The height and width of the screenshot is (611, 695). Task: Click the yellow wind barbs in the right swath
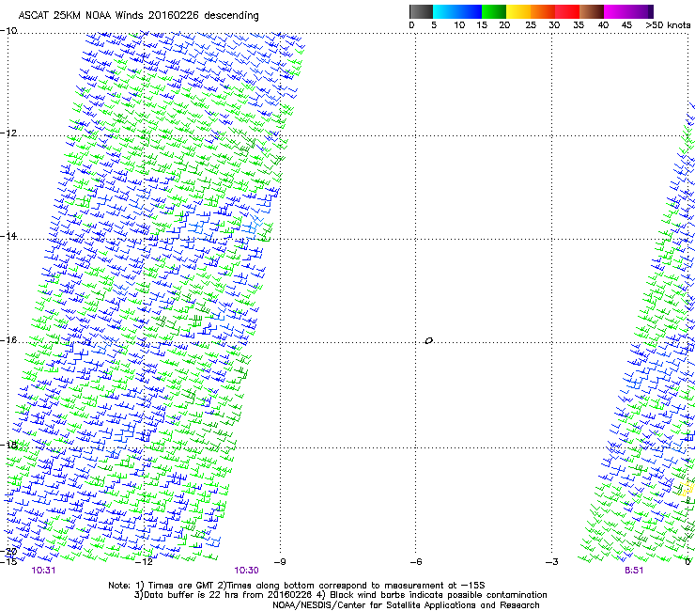(687, 489)
